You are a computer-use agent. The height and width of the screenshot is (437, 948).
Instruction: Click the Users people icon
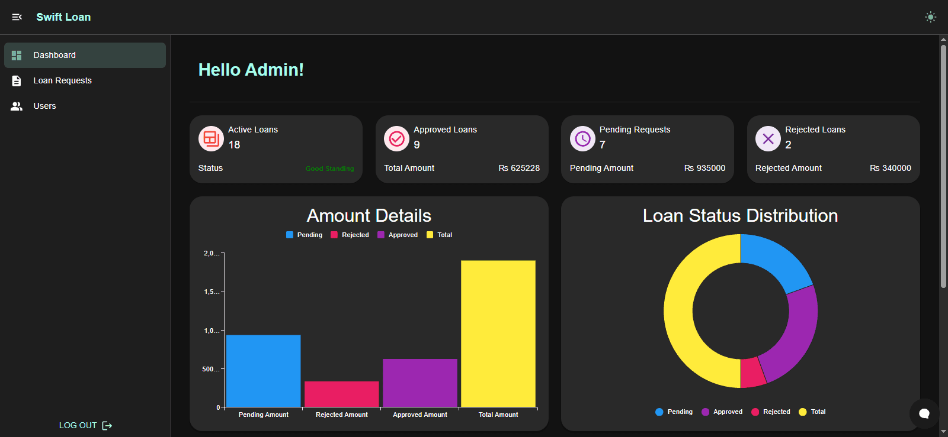[17, 106]
